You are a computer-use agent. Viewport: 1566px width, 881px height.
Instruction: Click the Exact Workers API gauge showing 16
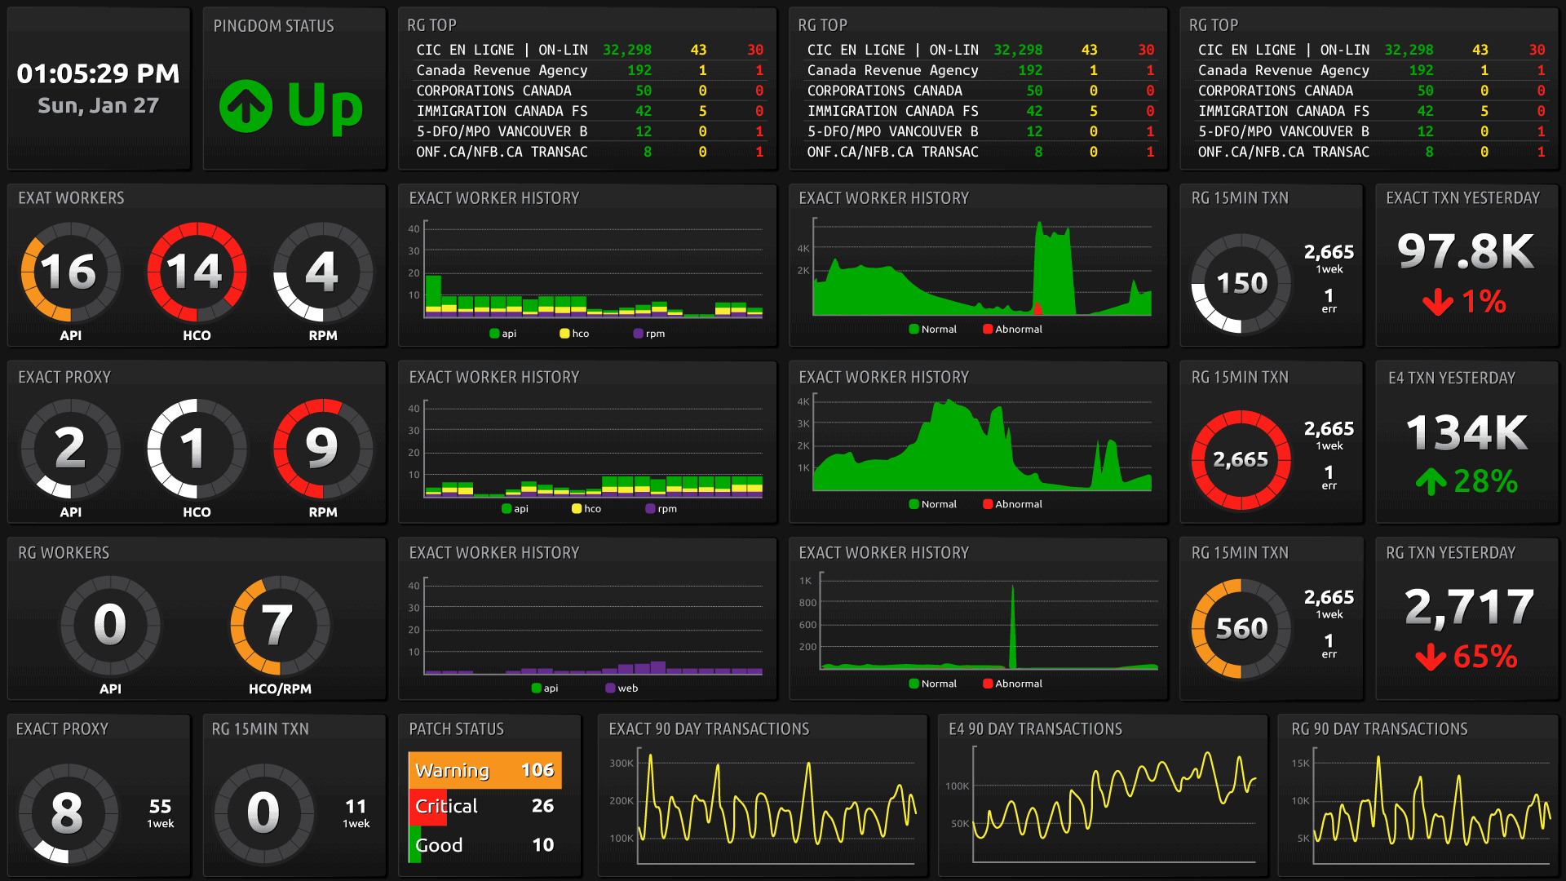coord(70,272)
